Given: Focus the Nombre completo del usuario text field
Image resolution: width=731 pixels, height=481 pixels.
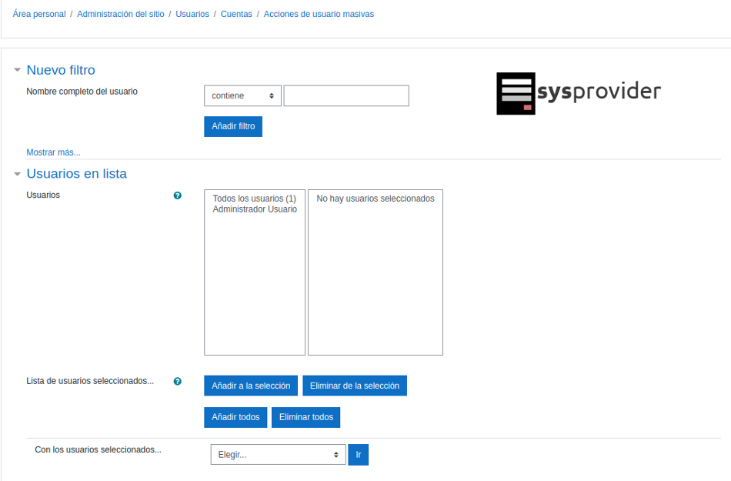Looking at the screenshot, I should click(346, 95).
